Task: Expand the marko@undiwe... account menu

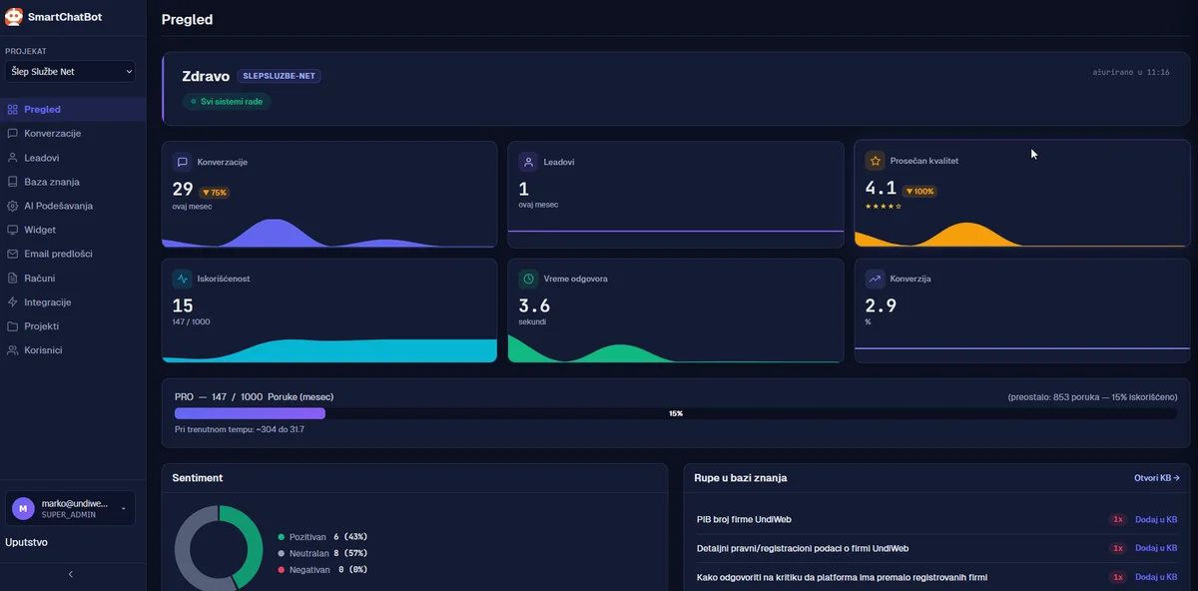Action: (x=70, y=508)
